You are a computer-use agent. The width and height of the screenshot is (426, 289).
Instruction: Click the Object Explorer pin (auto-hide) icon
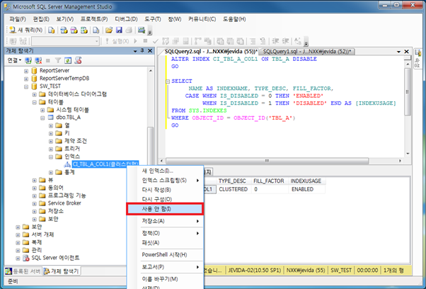pos(142,51)
